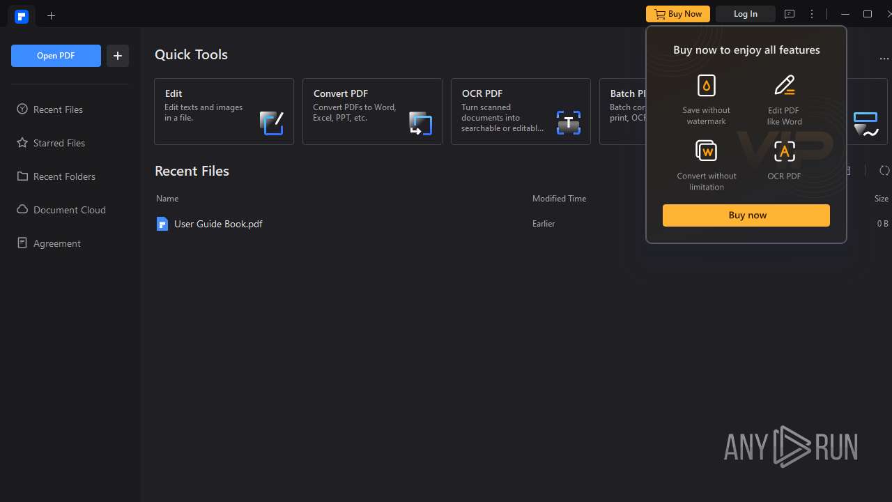The height and width of the screenshot is (502, 892).
Task: Click "Convert without limitation" text
Action: (x=707, y=181)
